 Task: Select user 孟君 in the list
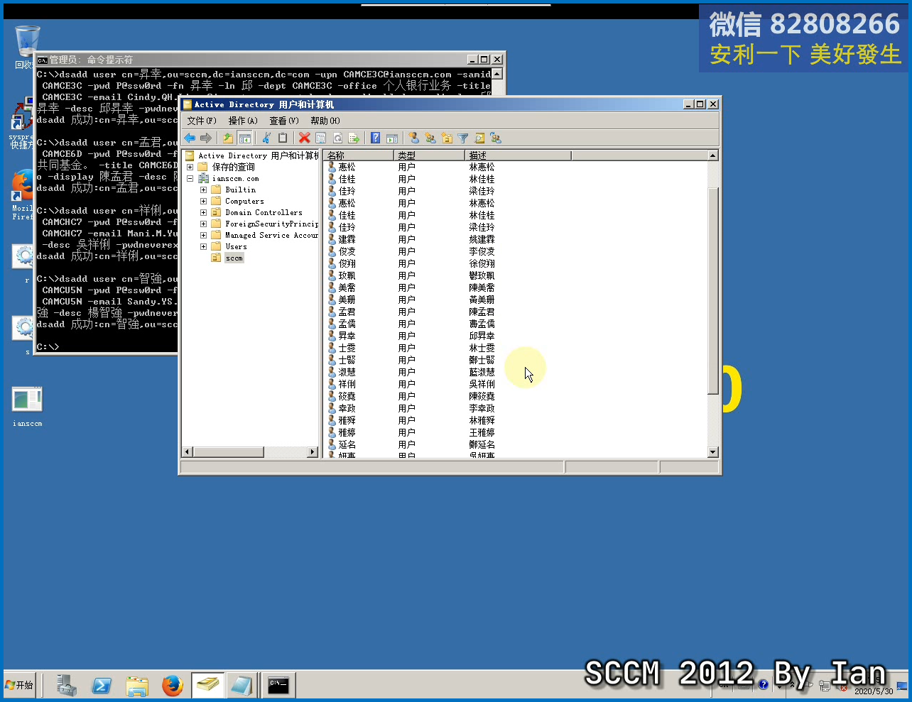[x=347, y=312]
